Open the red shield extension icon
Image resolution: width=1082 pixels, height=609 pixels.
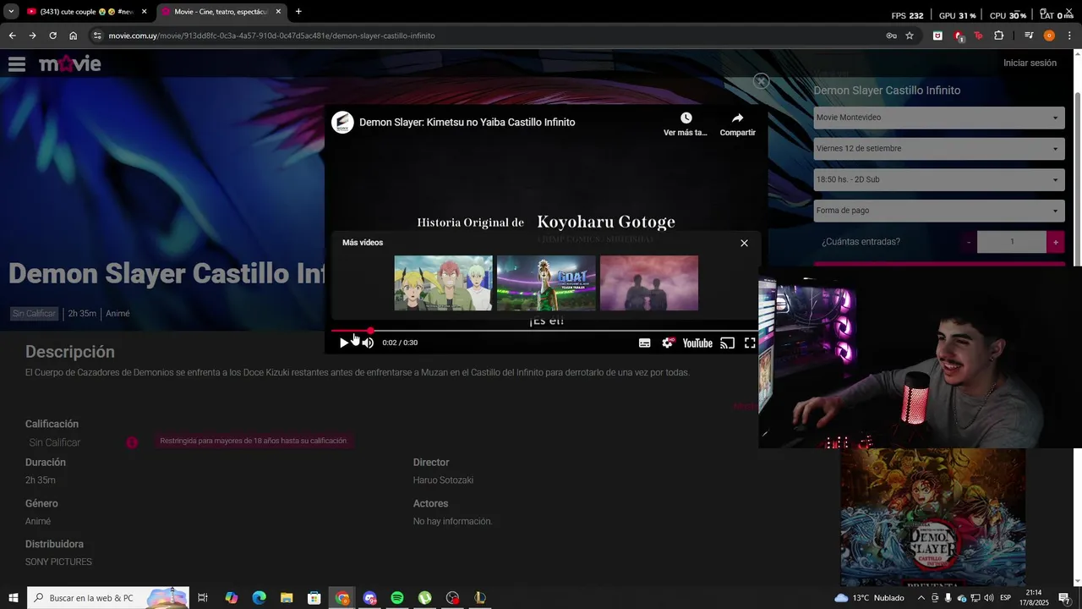[958, 36]
